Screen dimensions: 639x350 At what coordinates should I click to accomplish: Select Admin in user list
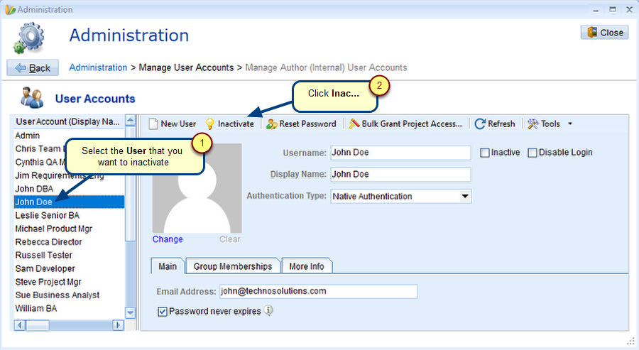(69, 136)
